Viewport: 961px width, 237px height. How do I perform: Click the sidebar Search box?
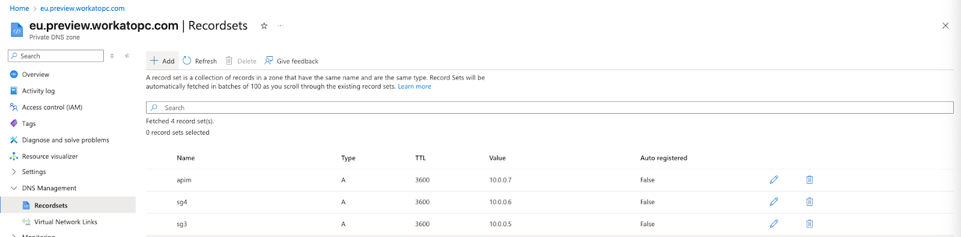(56, 56)
